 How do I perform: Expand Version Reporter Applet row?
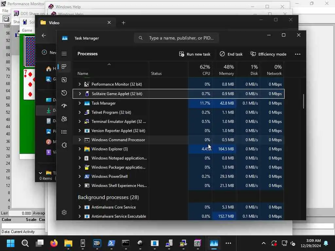click(x=79, y=131)
